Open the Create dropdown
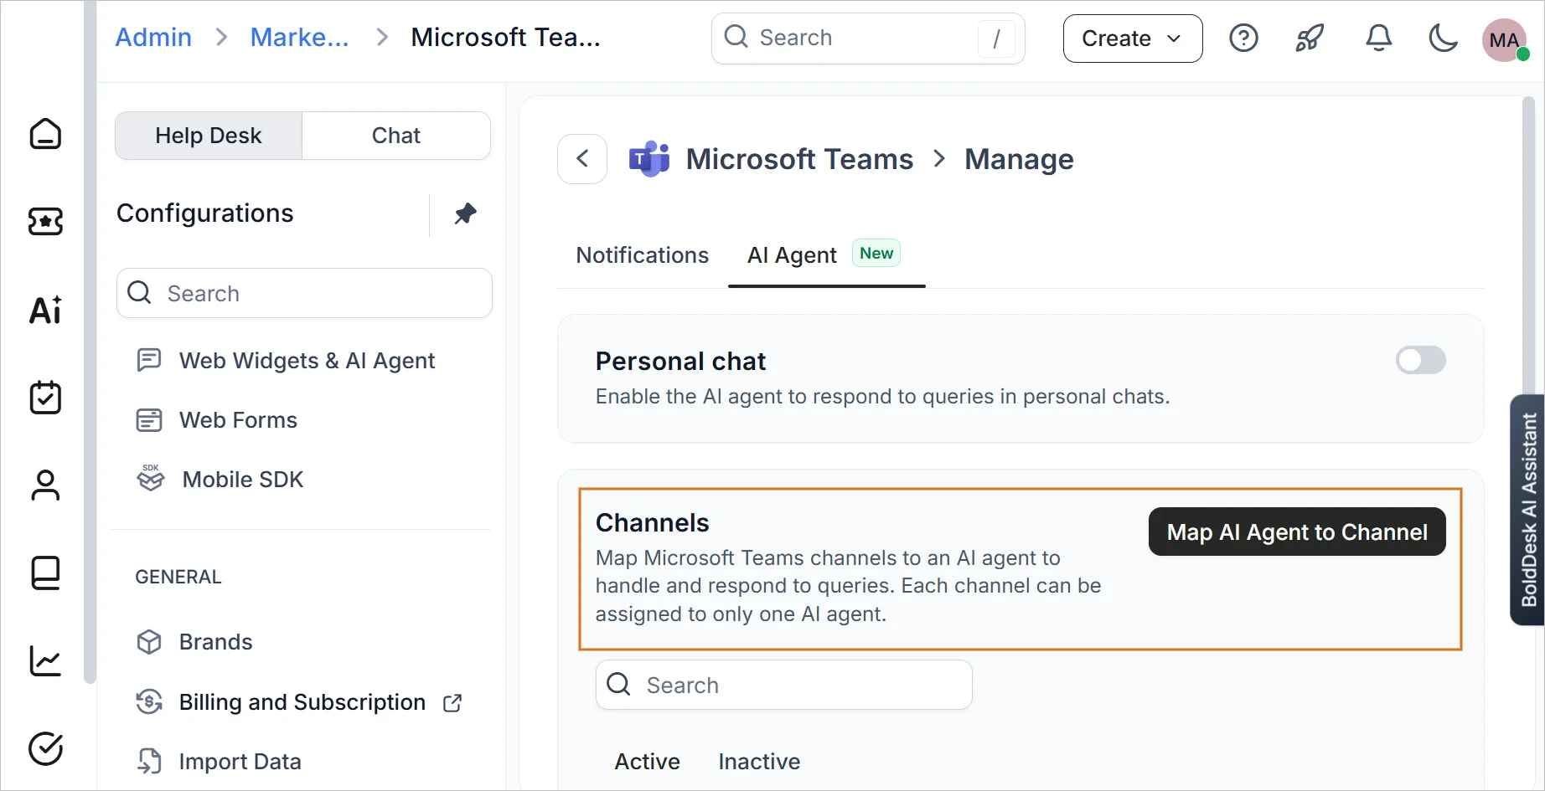This screenshot has height=791, width=1545. click(1133, 39)
